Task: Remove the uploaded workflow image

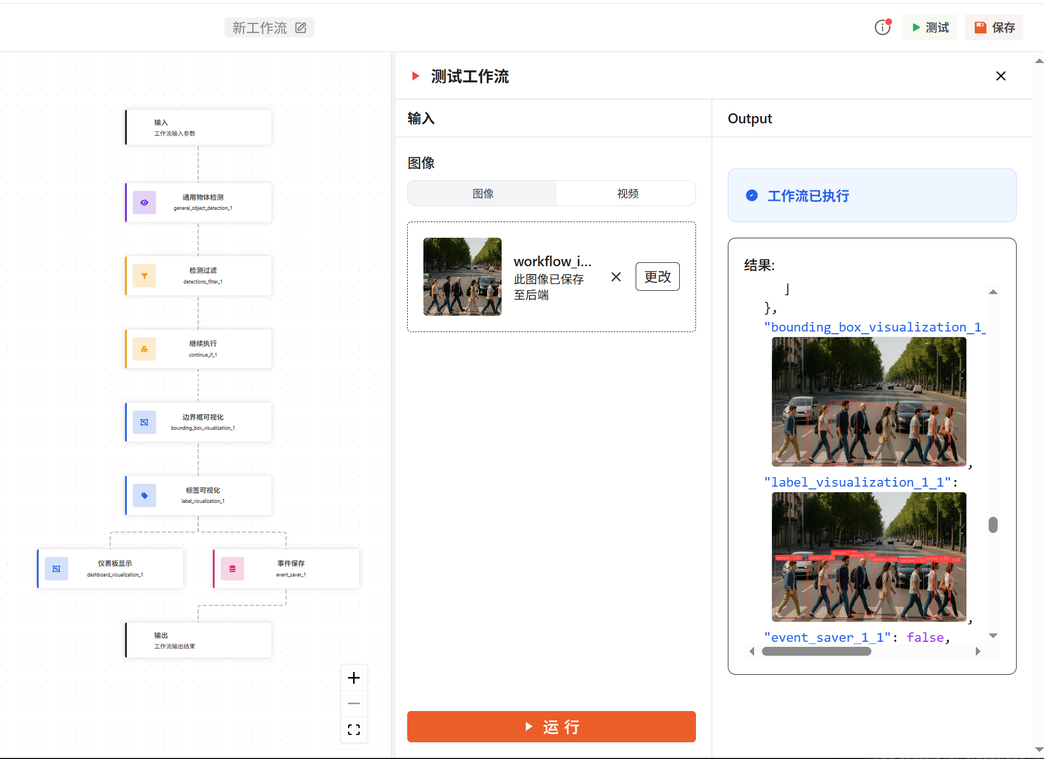Action: [616, 277]
